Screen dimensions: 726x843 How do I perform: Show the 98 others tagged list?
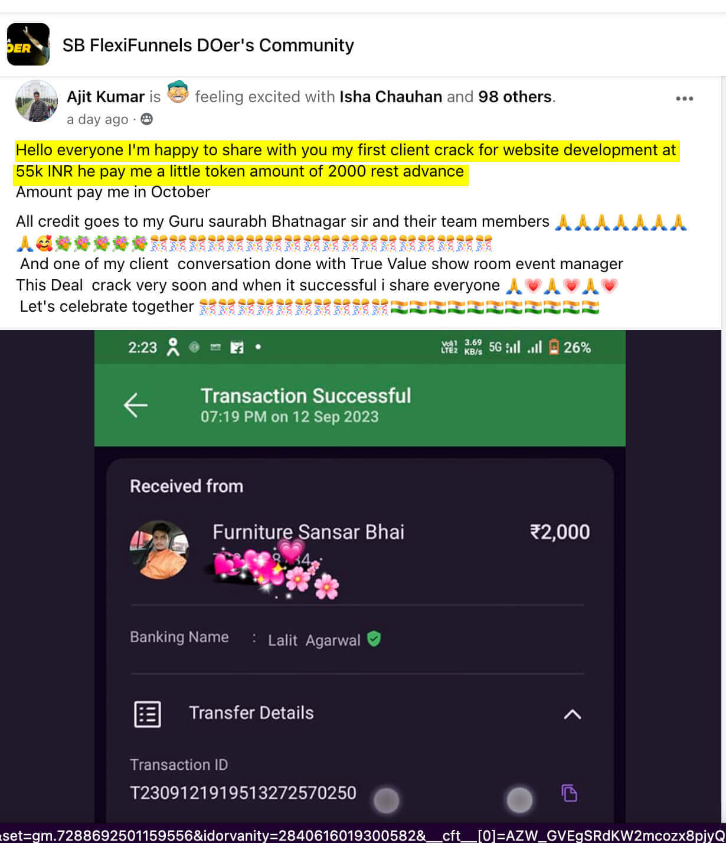point(515,97)
